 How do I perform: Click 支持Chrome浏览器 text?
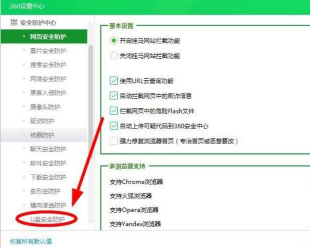pos(136,182)
